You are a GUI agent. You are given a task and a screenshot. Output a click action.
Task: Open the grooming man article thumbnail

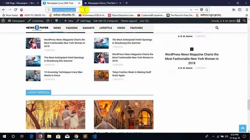tap(33, 75)
